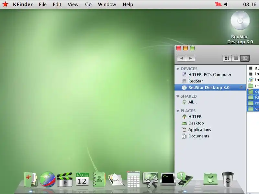
Task: Open the Window menu
Action: click(107, 5)
